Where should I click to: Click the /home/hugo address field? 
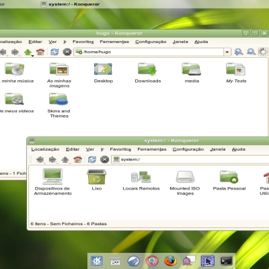coord(149,52)
